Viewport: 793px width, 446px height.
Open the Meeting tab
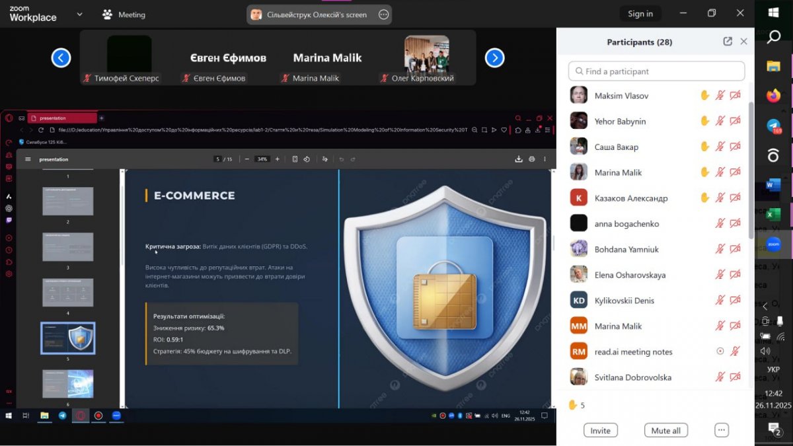pyautogui.click(x=124, y=15)
